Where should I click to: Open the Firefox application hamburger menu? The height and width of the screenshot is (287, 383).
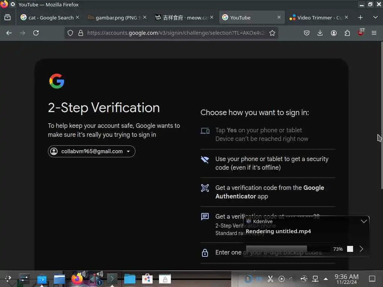click(x=374, y=33)
